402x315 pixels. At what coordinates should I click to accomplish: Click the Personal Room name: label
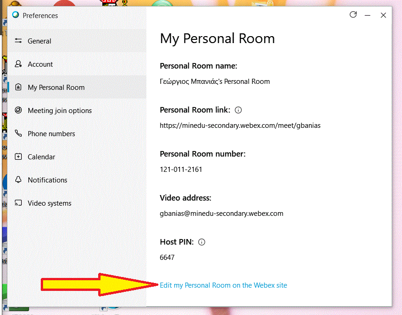pyautogui.click(x=198, y=66)
